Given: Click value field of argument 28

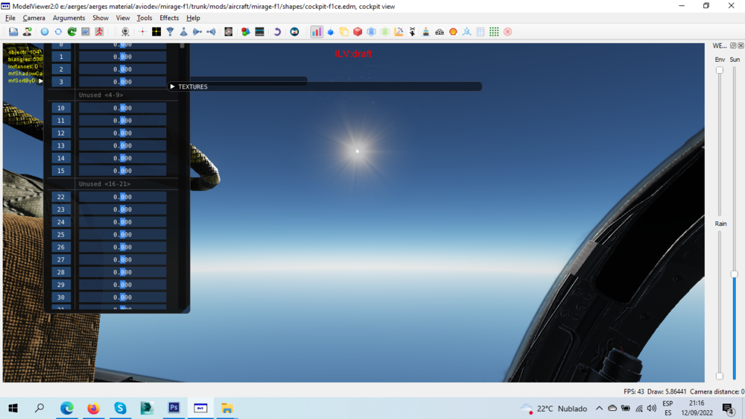Looking at the screenshot, I should pyautogui.click(x=123, y=272).
